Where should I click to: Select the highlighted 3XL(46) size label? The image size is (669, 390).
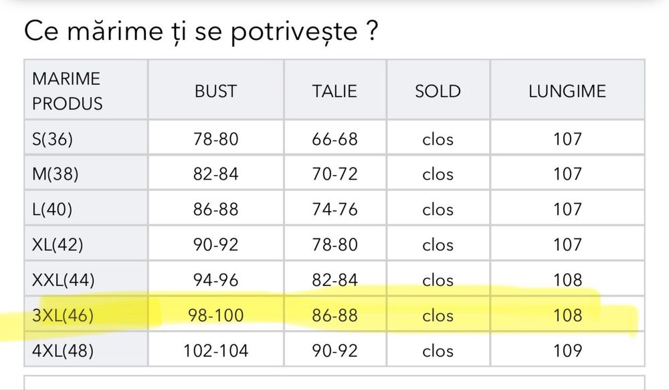(x=63, y=315)
